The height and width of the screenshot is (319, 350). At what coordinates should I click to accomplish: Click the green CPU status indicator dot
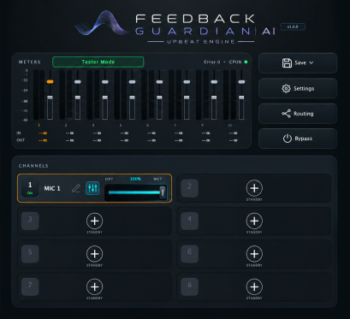coord(246,62)
